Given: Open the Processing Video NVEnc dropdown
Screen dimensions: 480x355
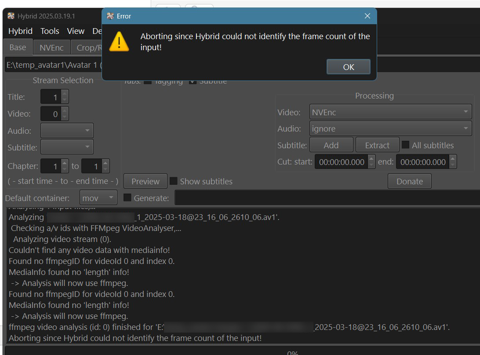Looking at the screenshot, I should tap(390, 112).
